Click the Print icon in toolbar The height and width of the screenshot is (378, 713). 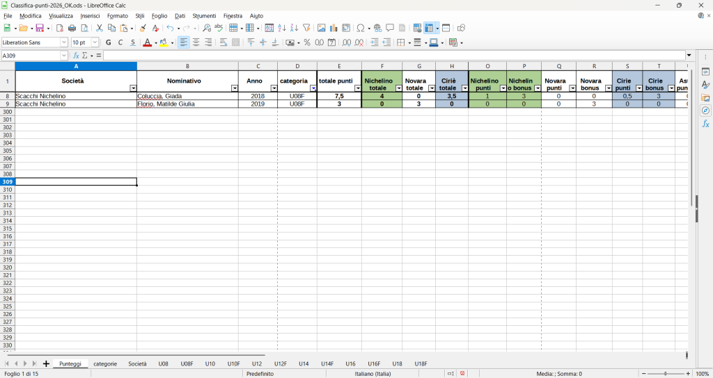tap(72, 28)
